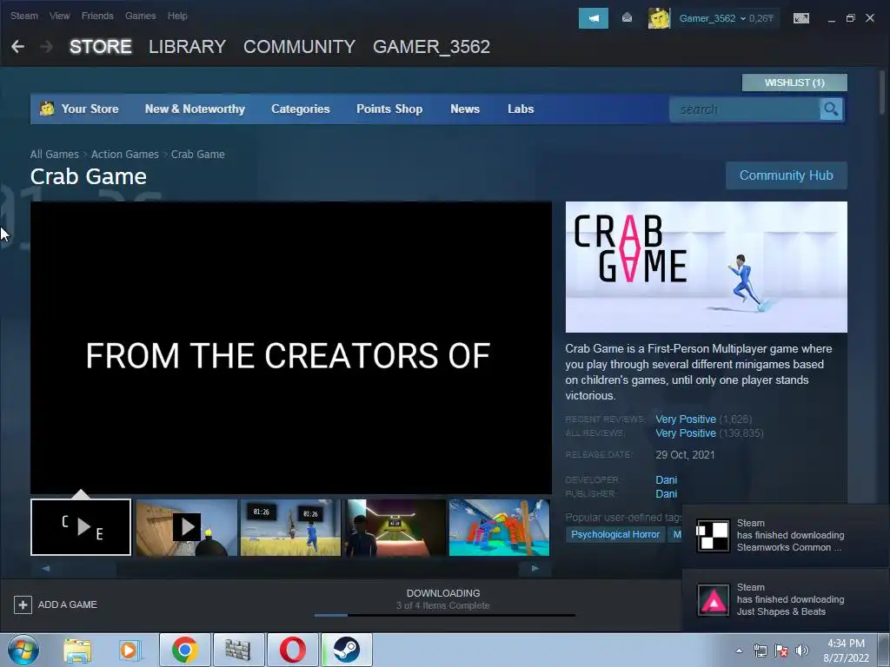Click the Steam taskbar icon

[x=346, y=650]
